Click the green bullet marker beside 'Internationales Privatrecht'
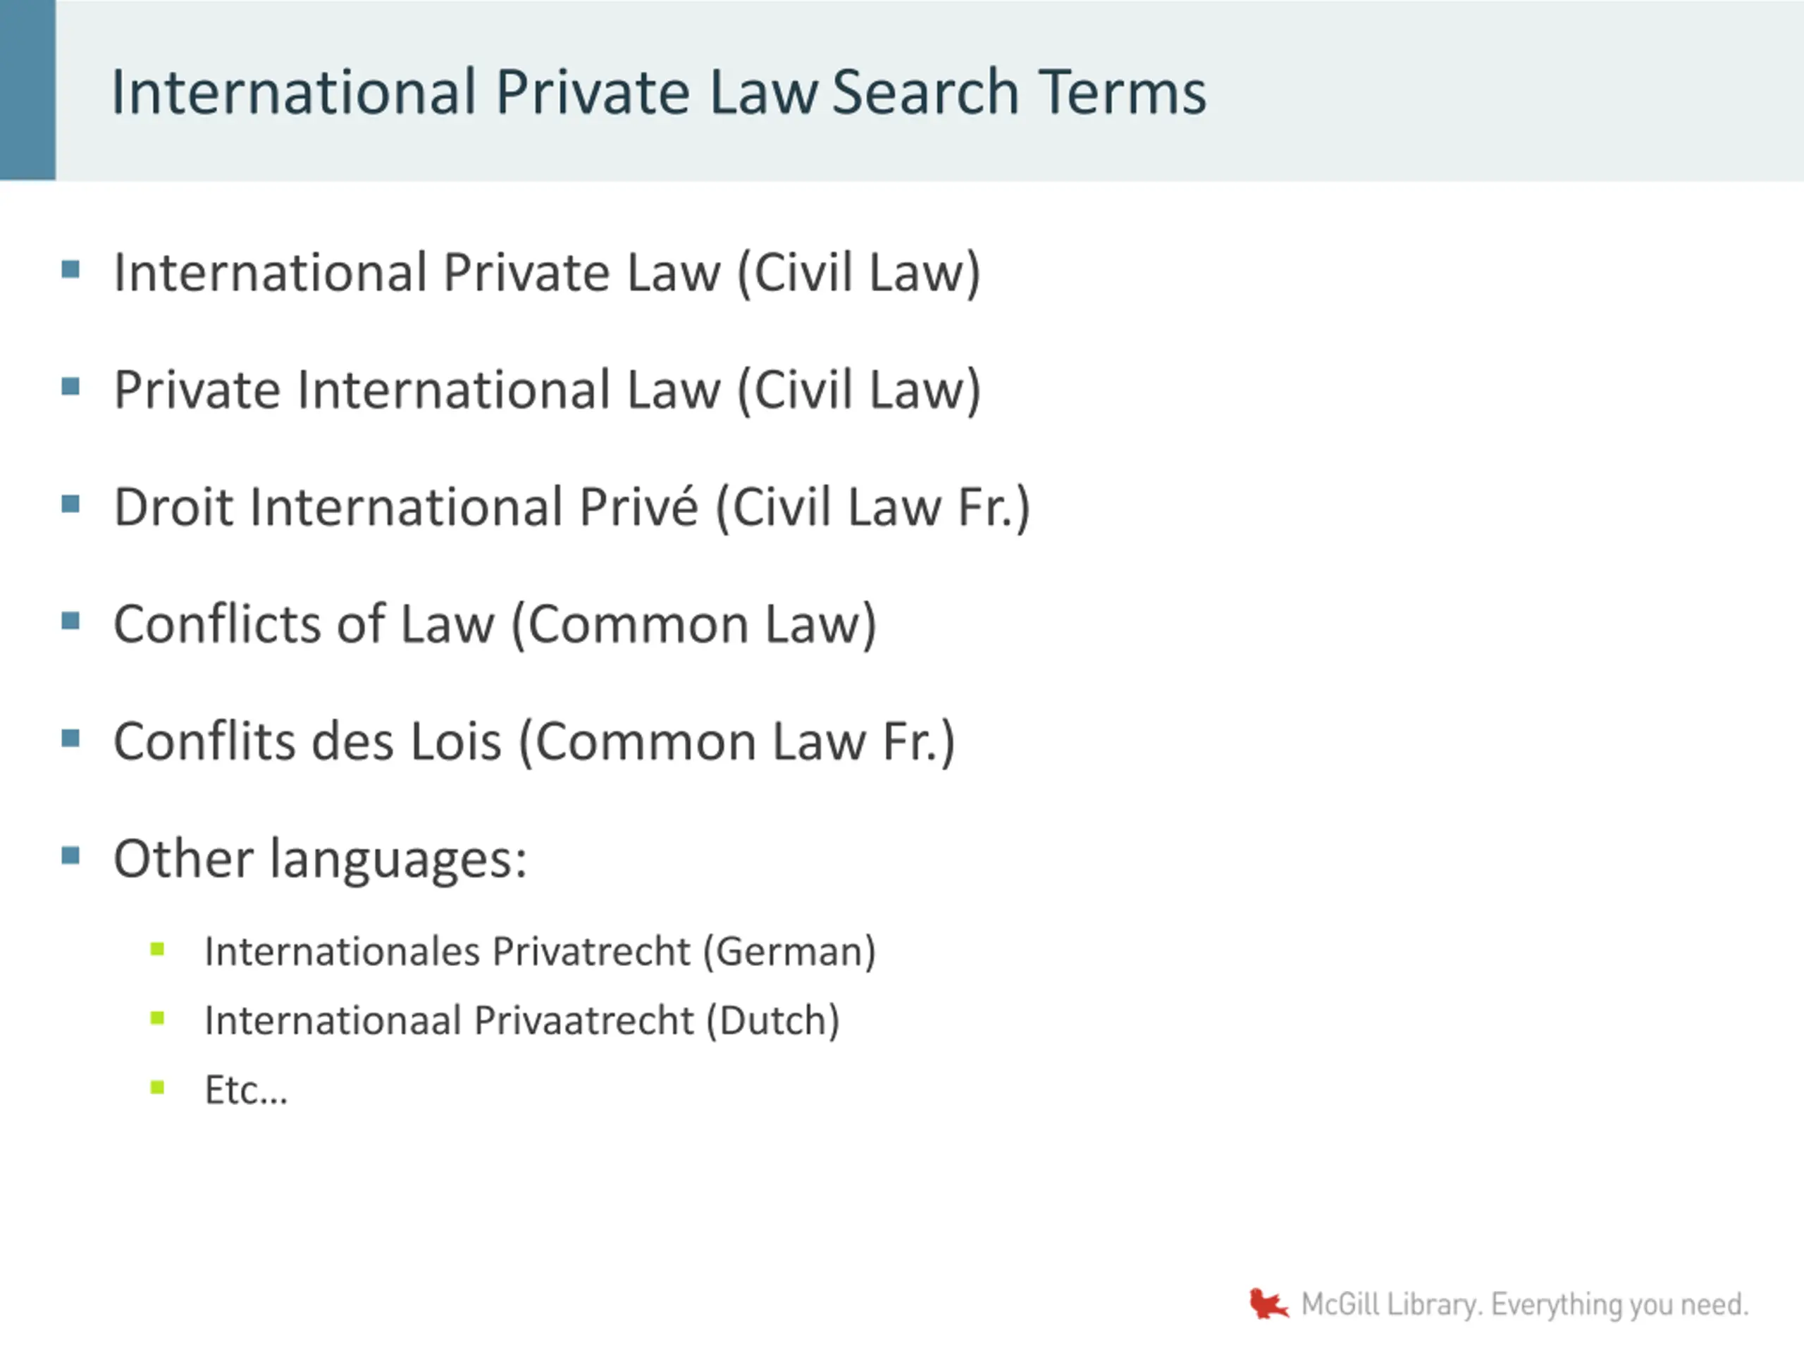 click(x=157, y=949)
